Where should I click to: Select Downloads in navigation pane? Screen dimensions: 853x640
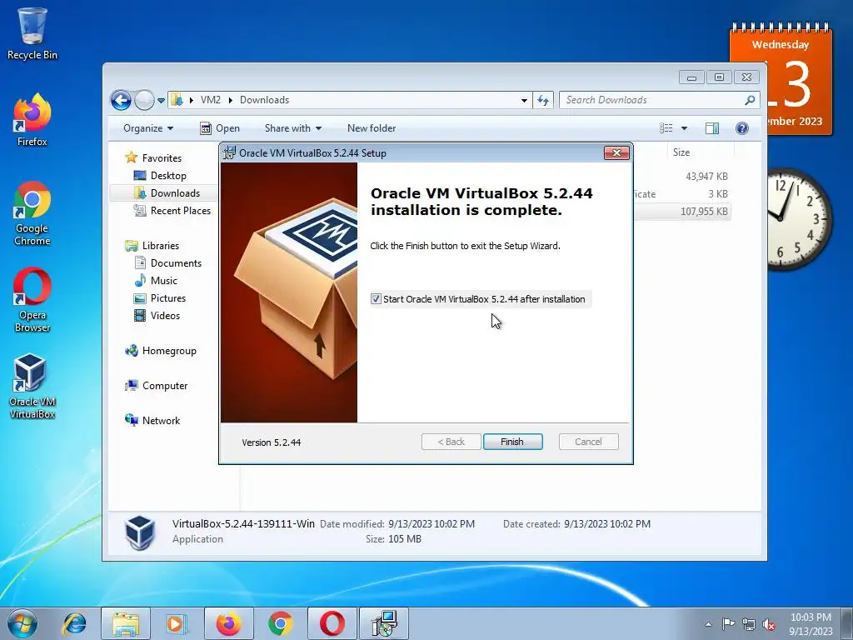point(167,193)
